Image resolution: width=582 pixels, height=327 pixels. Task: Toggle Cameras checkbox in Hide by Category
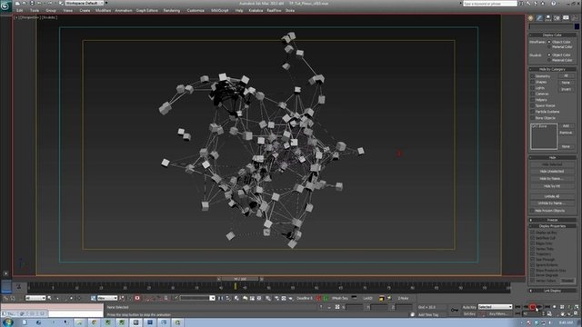(x=533, y=94)
